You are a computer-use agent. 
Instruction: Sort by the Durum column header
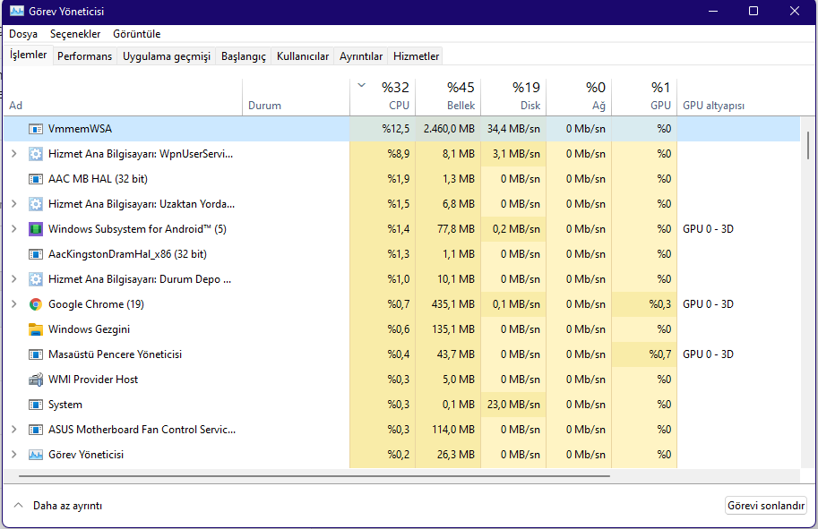pyautogui.click(x=297, y=97)
